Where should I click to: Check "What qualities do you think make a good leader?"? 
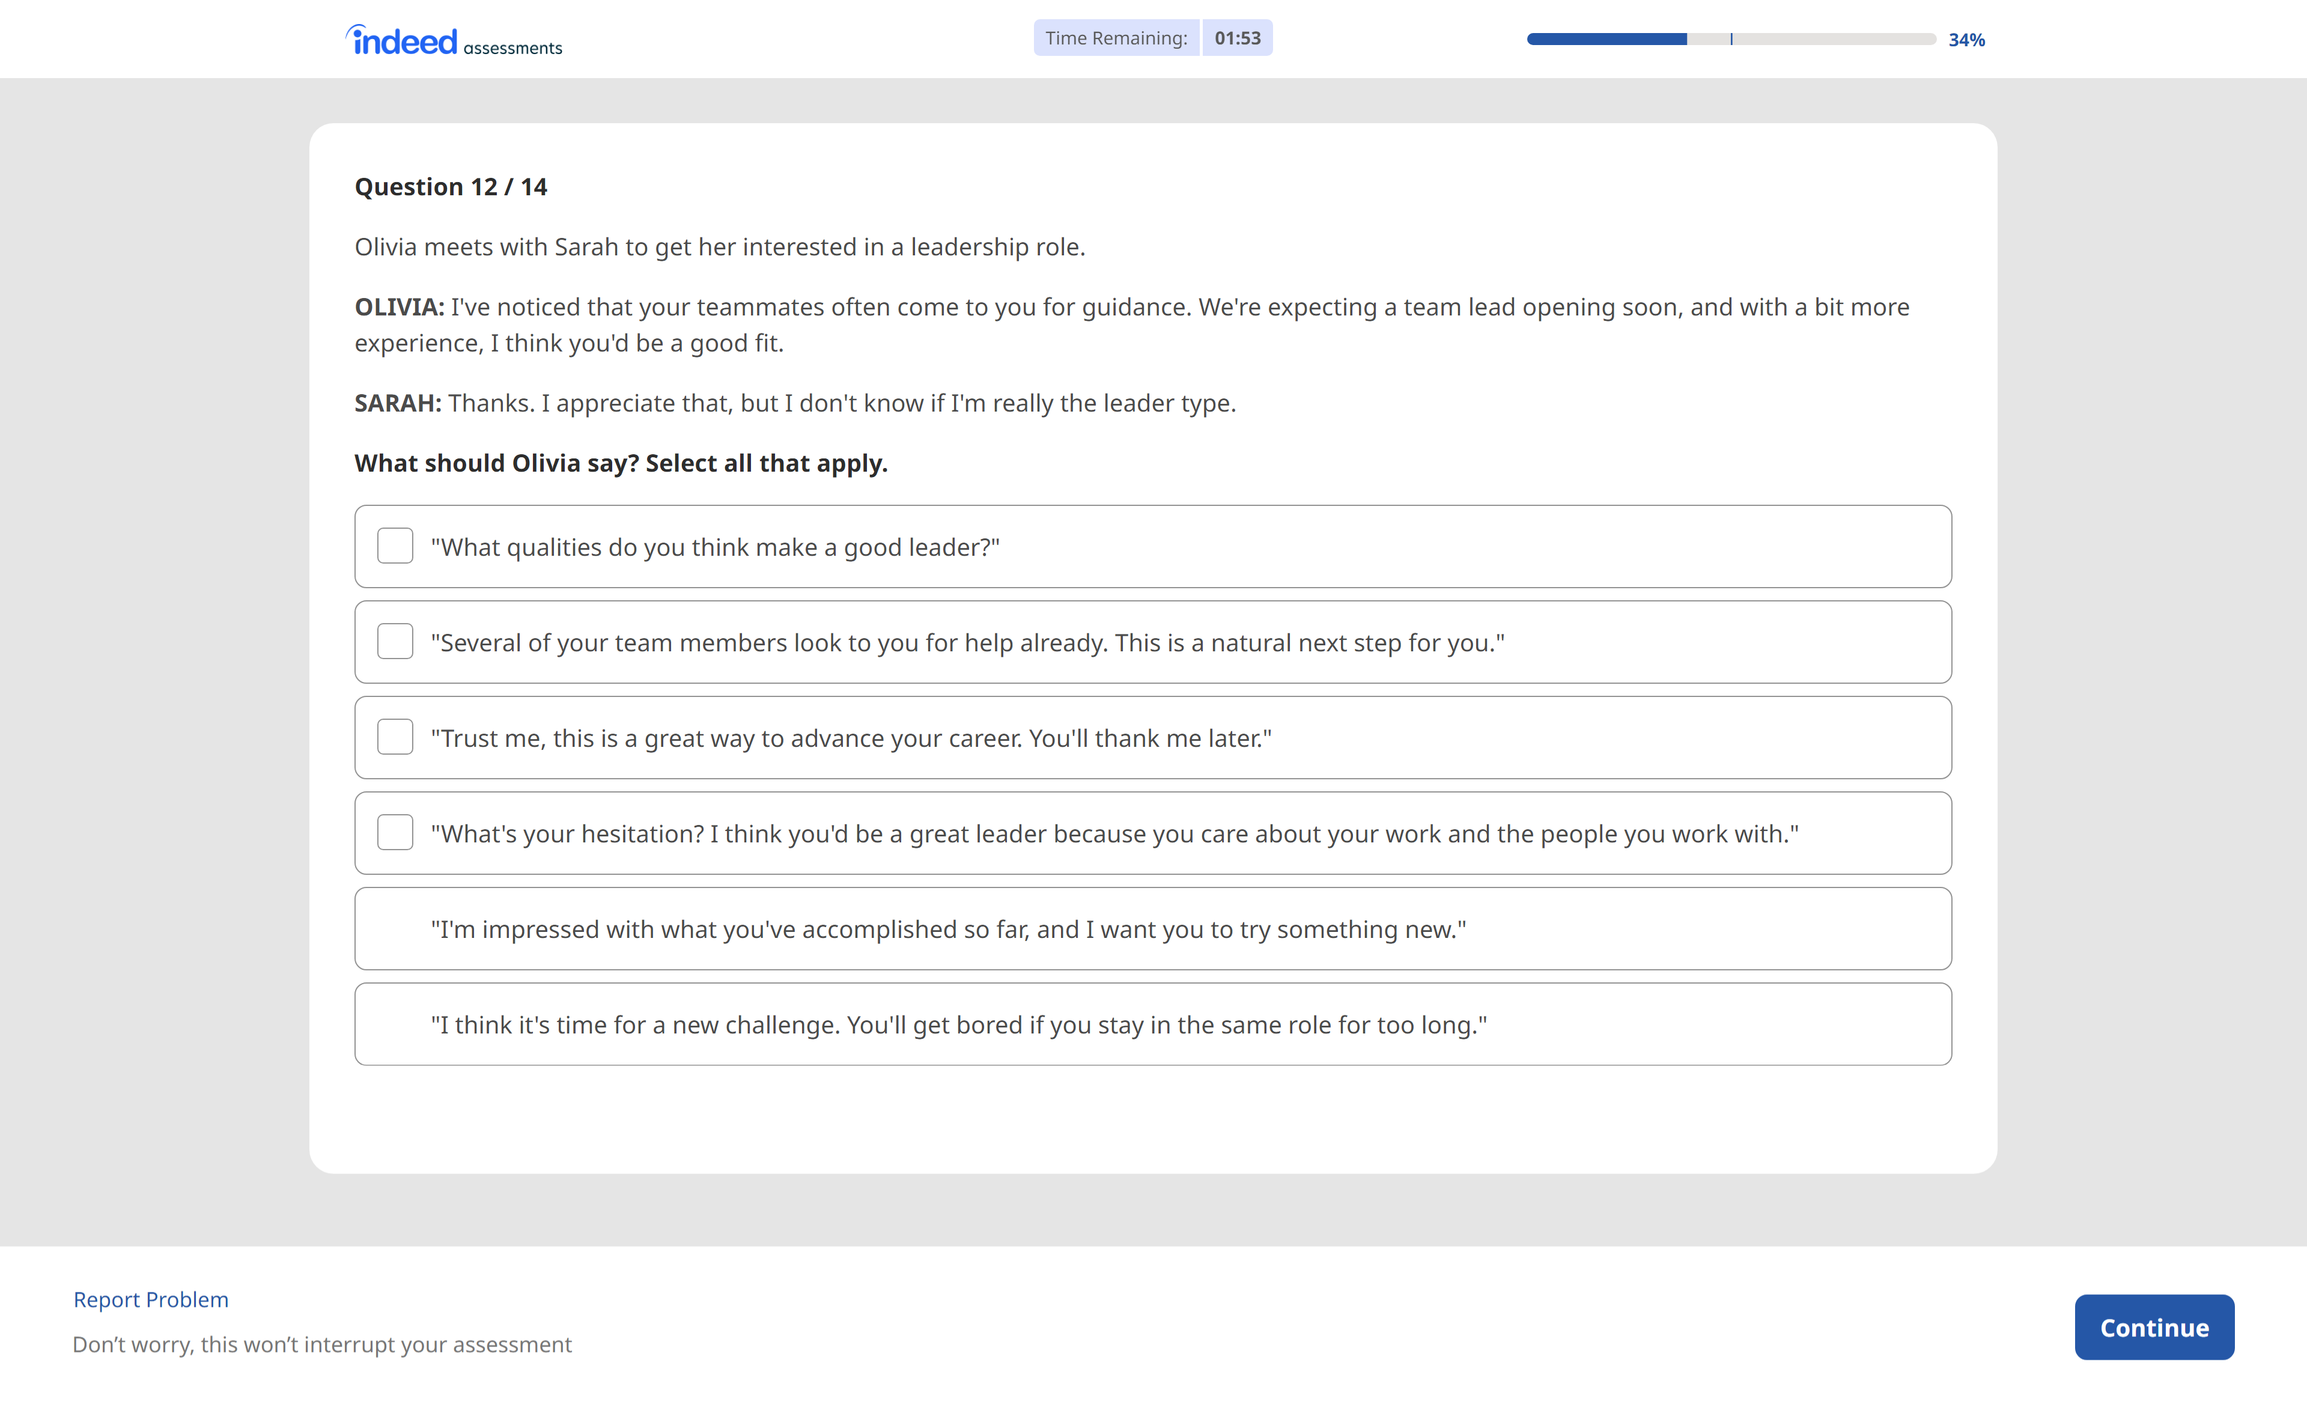coord(395,546)
